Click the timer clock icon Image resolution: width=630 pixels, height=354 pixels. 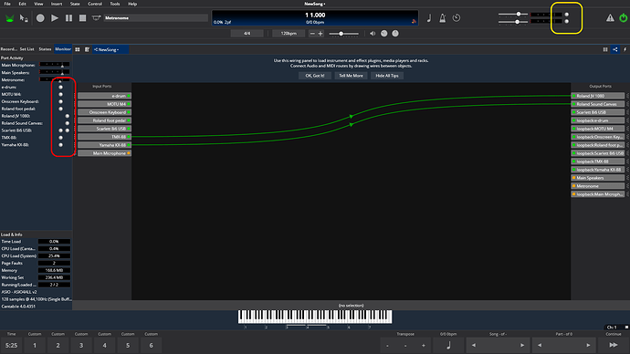(457, 18)
